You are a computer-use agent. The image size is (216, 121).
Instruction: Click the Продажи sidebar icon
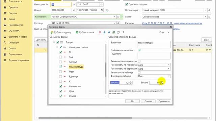[x=5, y=7]
